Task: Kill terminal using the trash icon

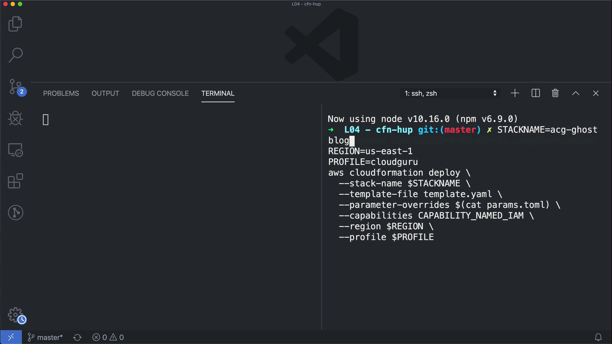Action: 555,93
